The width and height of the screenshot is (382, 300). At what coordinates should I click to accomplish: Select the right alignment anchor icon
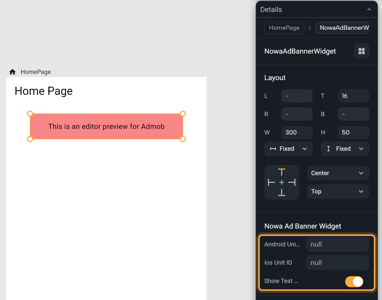pyautogui.click(x=292, y=182)
